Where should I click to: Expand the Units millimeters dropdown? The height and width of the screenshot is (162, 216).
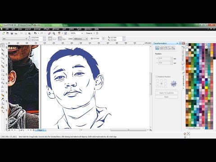pos(80,39)
